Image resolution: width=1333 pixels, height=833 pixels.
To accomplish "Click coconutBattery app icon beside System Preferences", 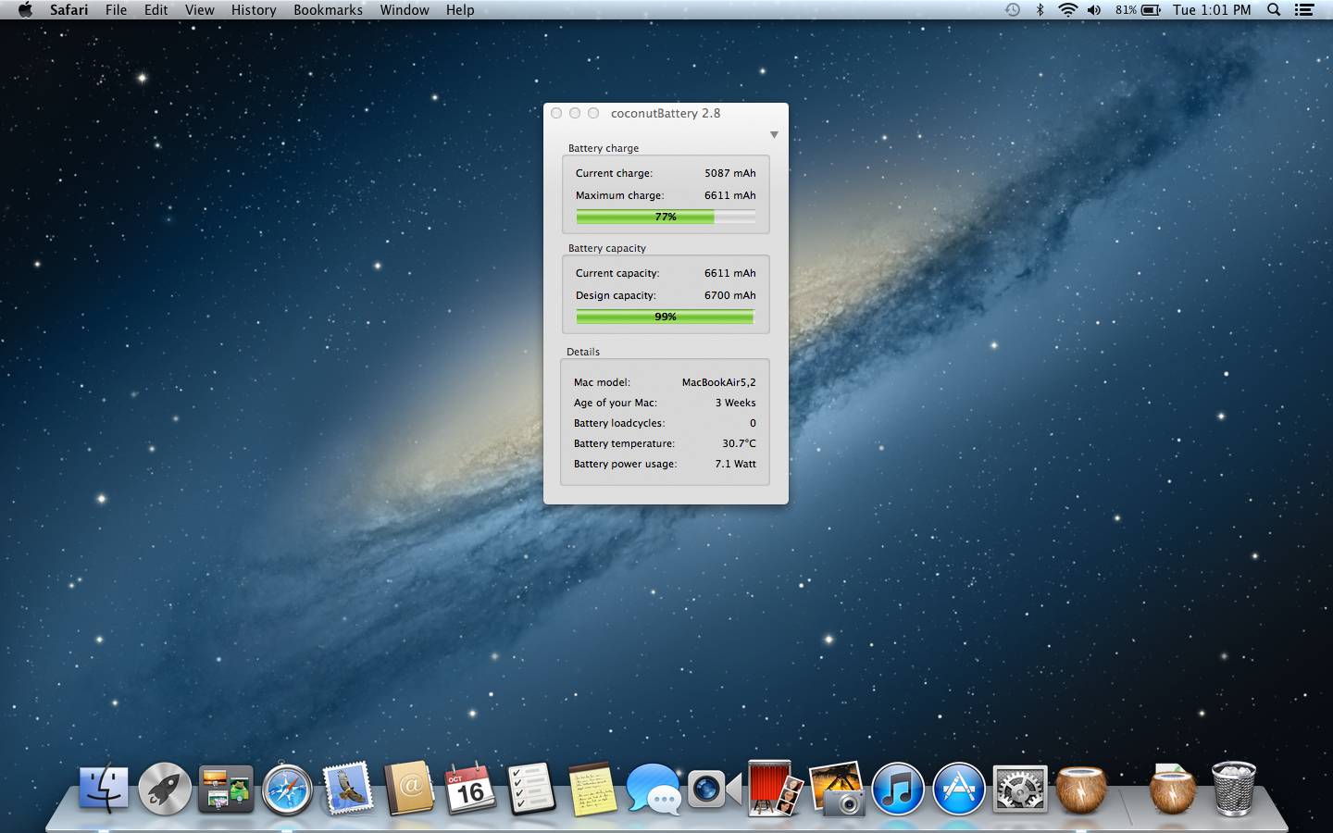I will click(1081, 789).
